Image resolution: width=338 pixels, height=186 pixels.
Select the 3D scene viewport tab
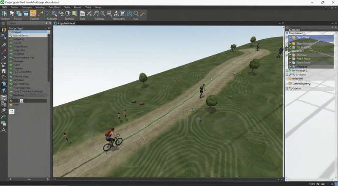65,23
